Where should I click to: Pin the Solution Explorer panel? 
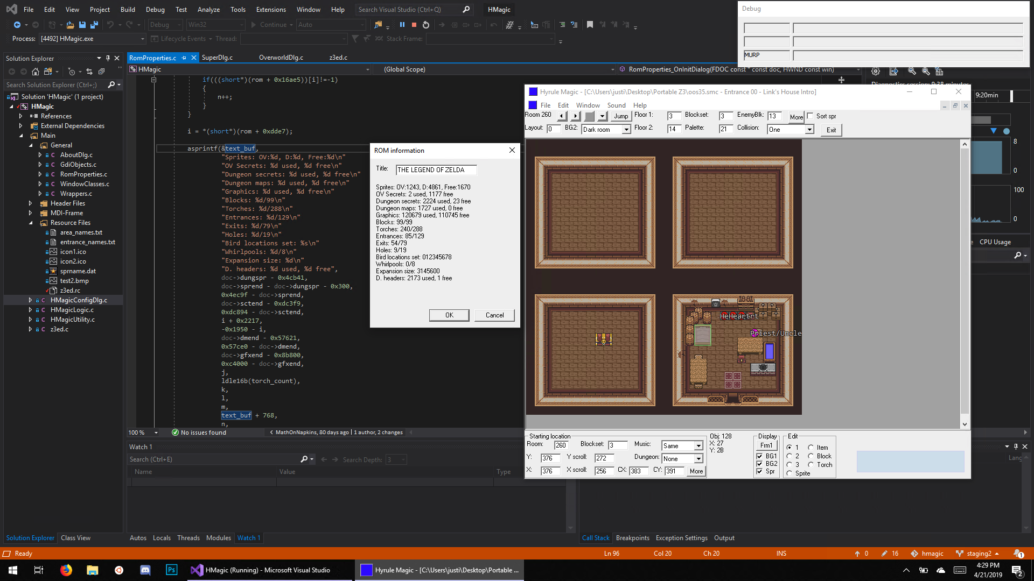(x=108, y=58)
